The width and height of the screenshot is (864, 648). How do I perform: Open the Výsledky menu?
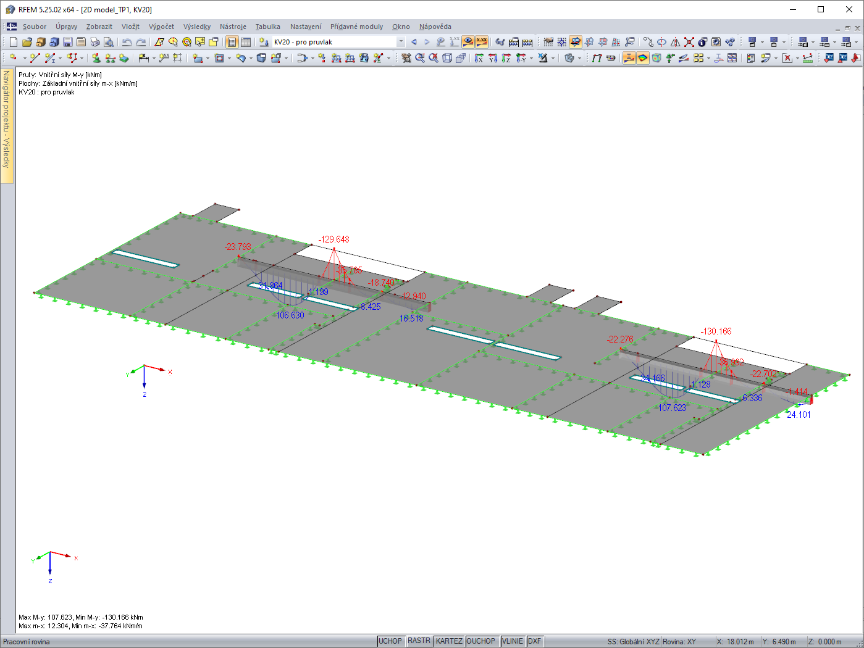(197, 27)
